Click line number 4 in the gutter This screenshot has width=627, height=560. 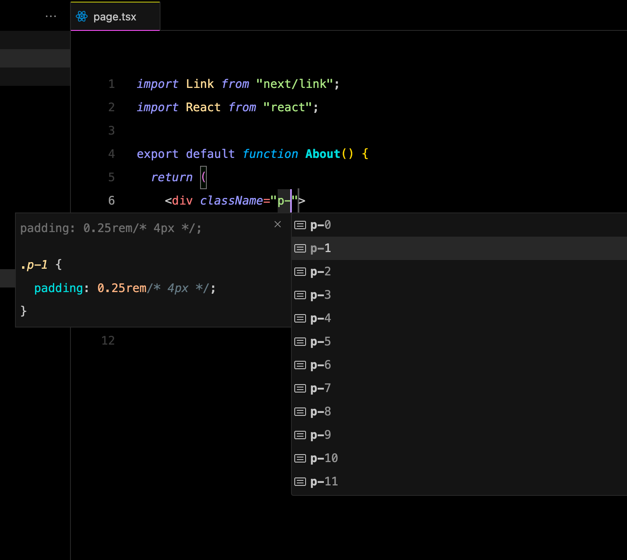coord(111,154)
